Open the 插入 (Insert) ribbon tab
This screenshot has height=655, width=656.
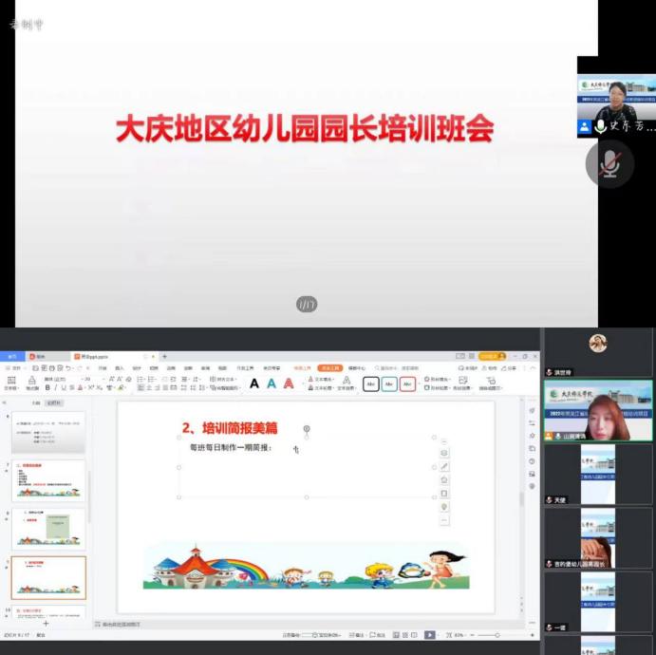tap(120, 367)
